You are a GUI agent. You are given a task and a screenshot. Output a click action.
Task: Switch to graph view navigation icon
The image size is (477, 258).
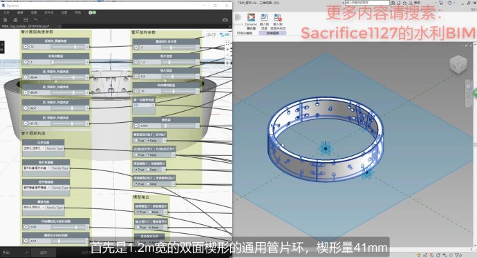click(224, 35)
